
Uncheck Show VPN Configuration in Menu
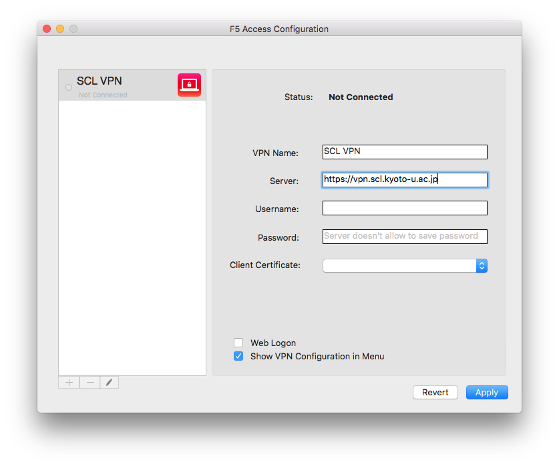[238, 356]
